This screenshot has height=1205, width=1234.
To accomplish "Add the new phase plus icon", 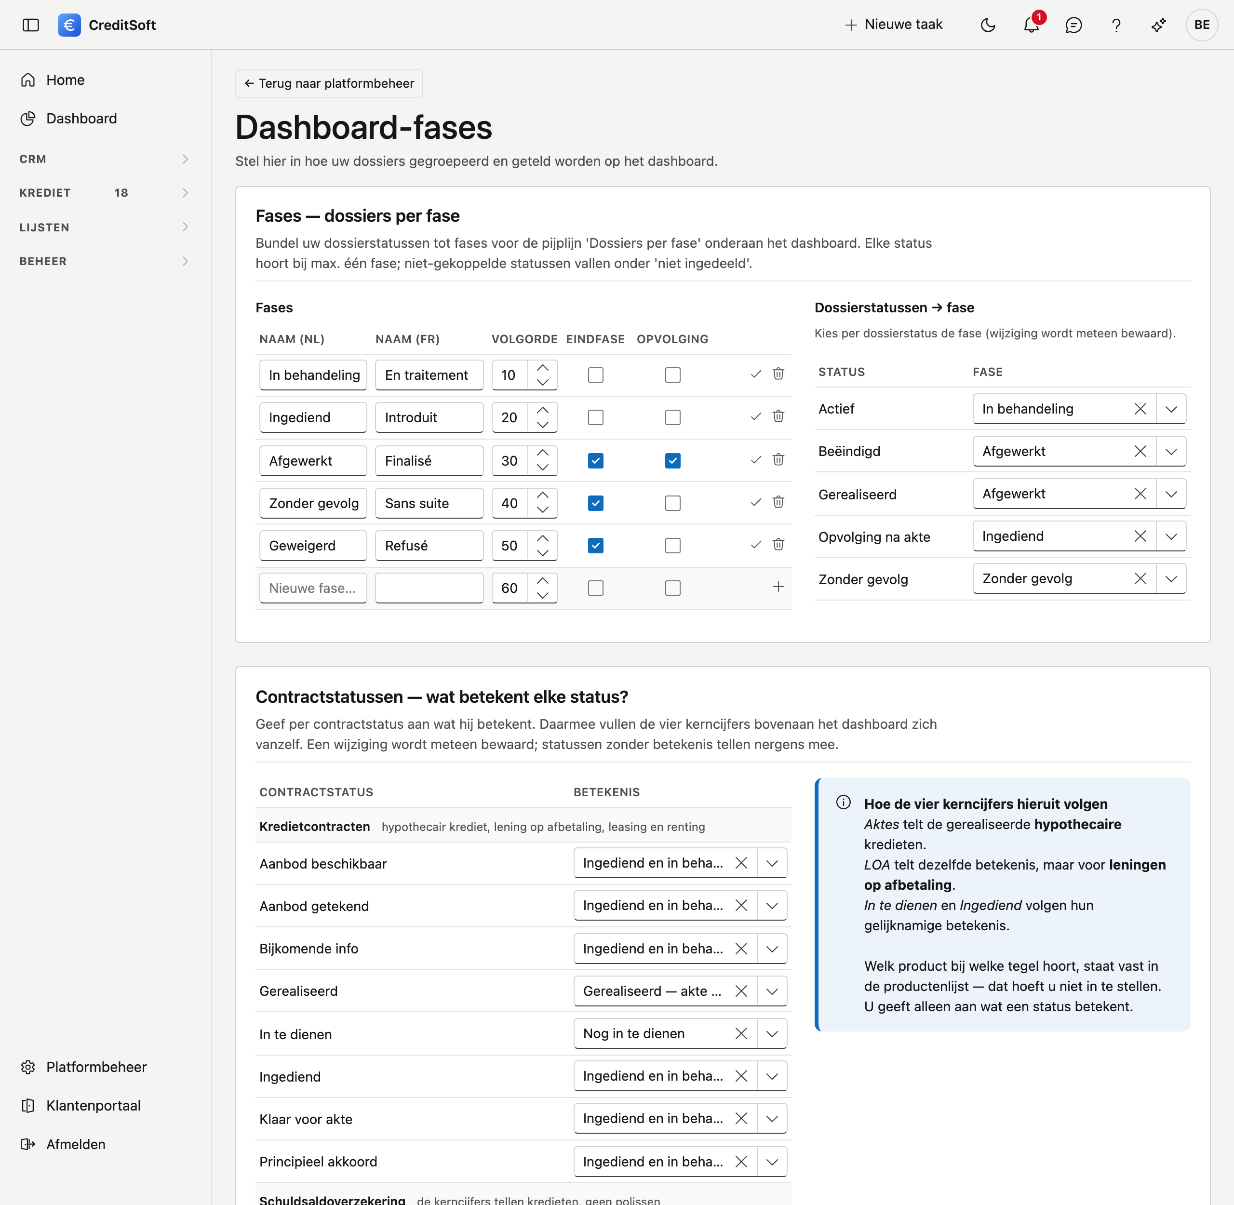I will pos(778,587).
